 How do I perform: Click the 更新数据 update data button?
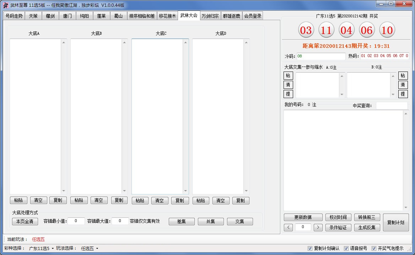pyautogui.click(x=303, y=217)
